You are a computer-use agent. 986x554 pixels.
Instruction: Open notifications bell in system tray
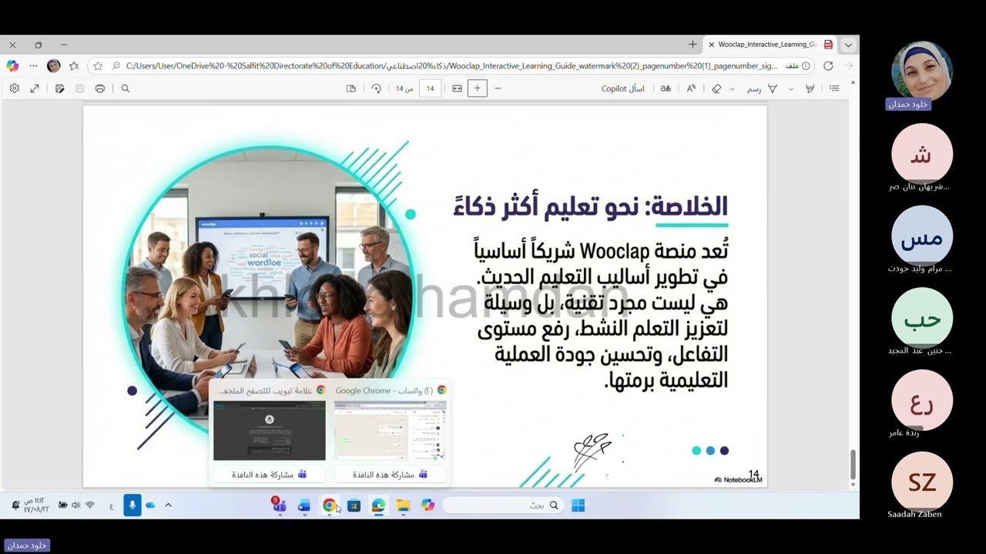tap(15, 506)
